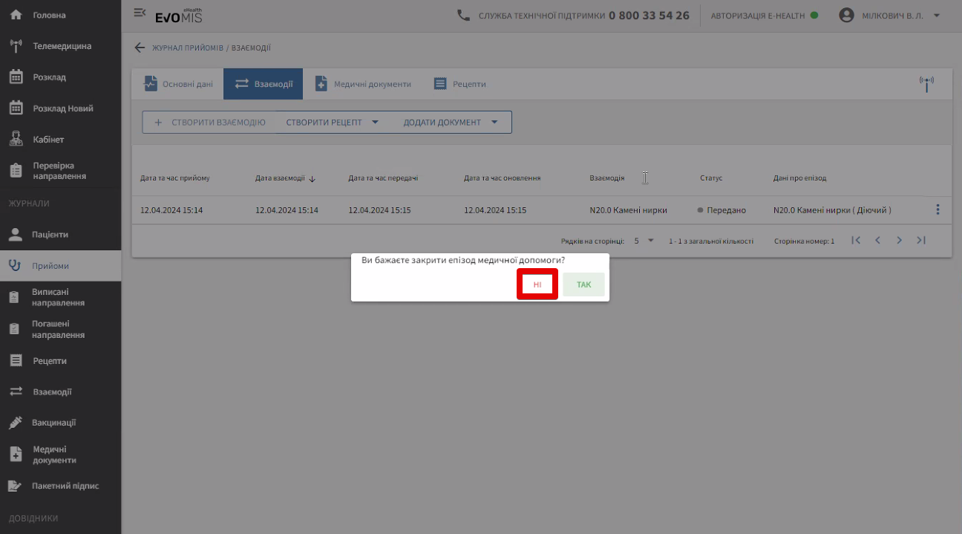
Task: Click the НІ button in dialog
Action: coord(537,284)
